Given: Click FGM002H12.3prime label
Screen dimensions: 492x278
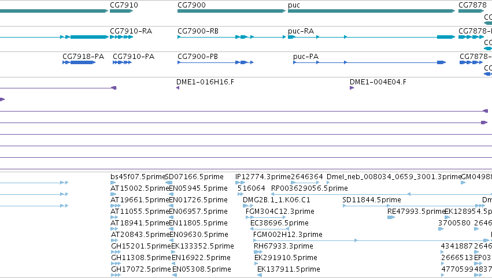Looking at the screenshot, I should 288,235.
